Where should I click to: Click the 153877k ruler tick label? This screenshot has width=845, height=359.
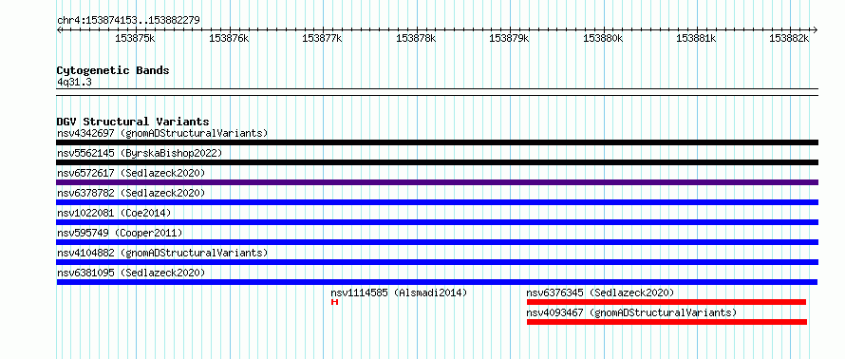322,38
